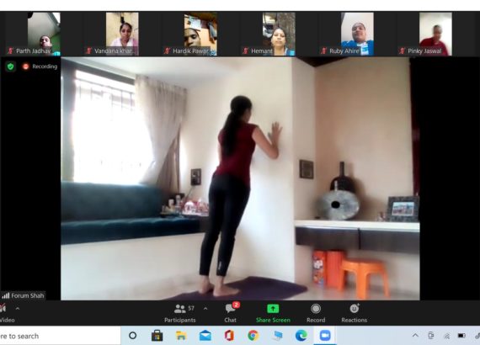Expand the arrow next to Participants
Image resolution: width=480 pixels, height=345 pixels.
(205, 309)
